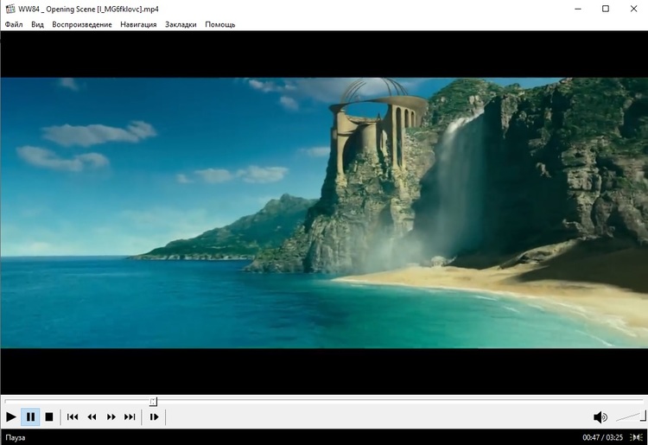
Task: Open the Воспроизведение menu
Action: coord(82,24)
